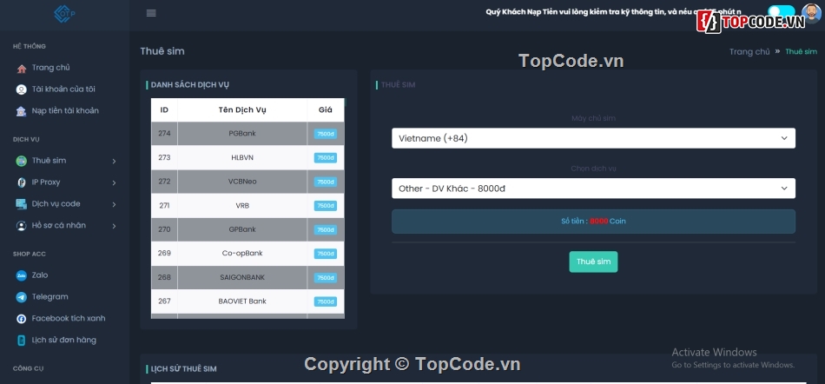This screenshot has height=384, width=825.
Task: Click the Zalo icon in Shop Acc
Action: coord(21,275)
